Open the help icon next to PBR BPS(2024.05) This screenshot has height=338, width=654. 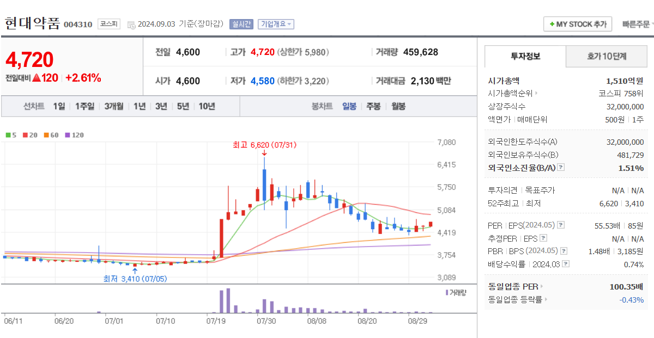[564, 251]
